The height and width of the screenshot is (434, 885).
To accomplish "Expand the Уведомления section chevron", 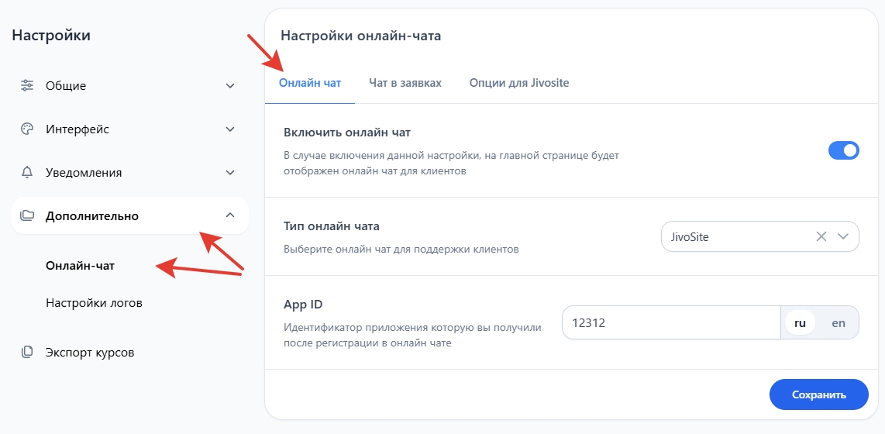I will coord(229,172).
